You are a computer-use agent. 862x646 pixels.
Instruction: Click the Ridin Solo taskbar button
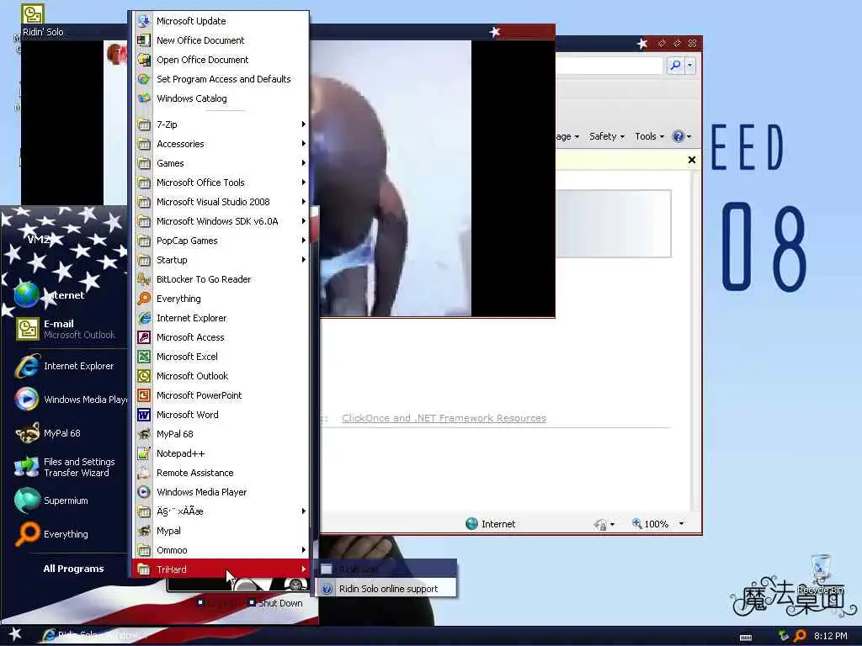[93, 635]
